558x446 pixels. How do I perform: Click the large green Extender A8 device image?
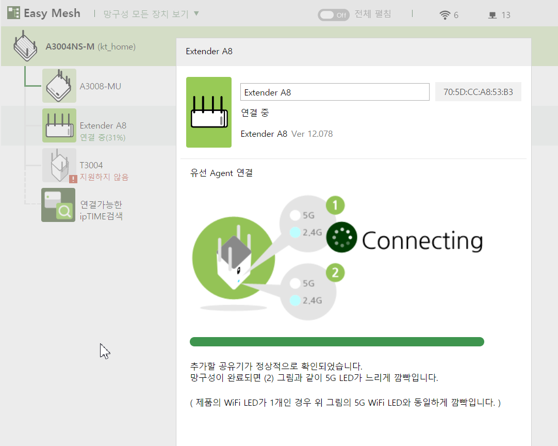(x=209, y=112)
